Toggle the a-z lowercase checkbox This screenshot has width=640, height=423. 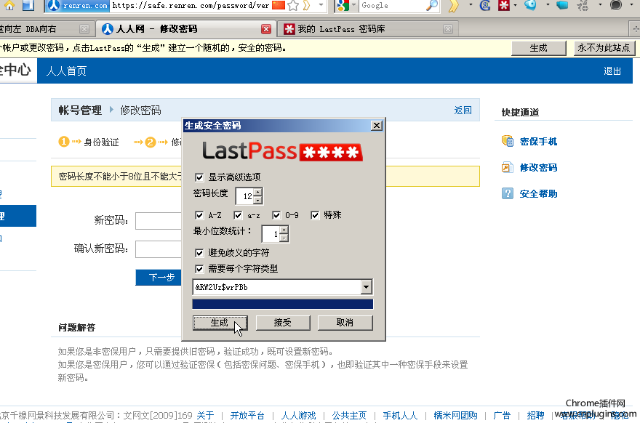pyautogui.click(x=238, y=215)
